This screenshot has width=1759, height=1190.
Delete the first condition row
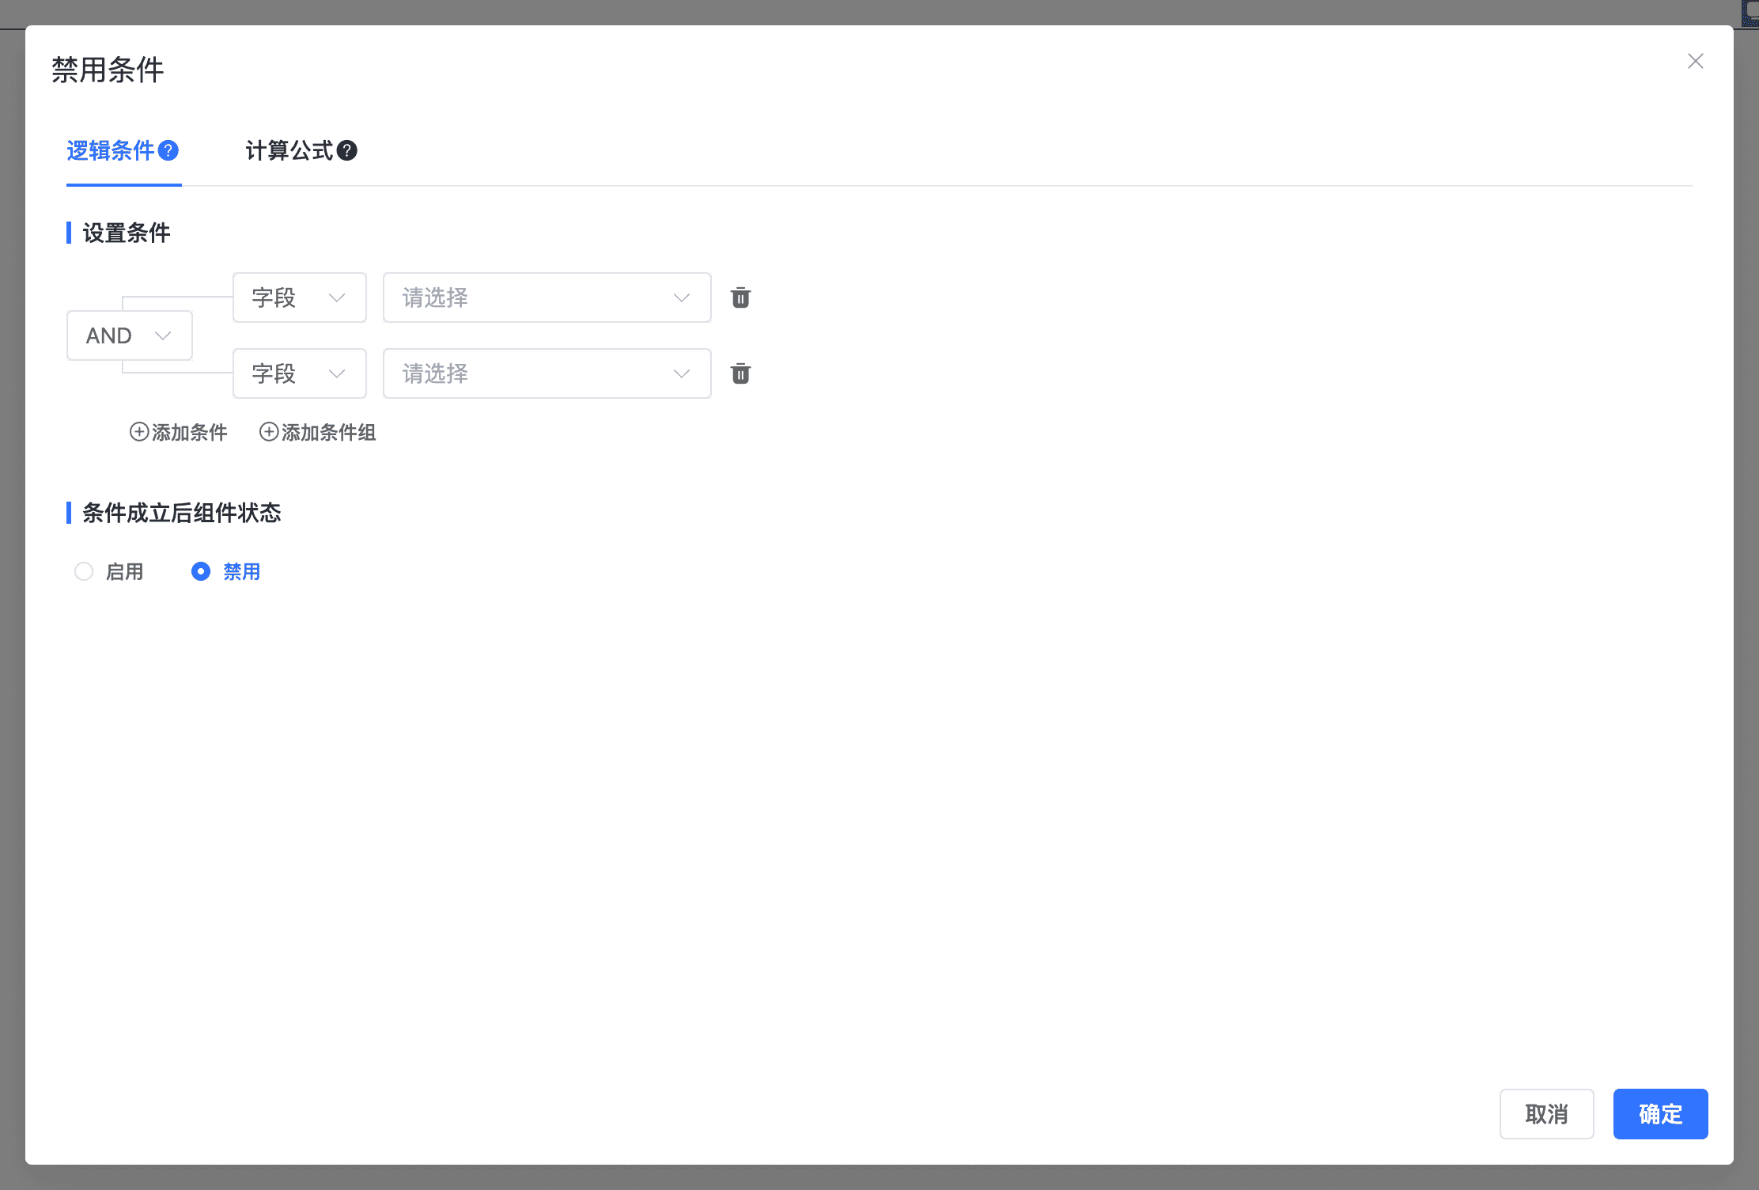[740, 297]
